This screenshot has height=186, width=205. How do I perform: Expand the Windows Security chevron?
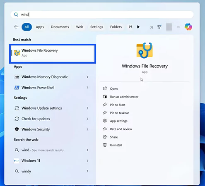[87, 129]
